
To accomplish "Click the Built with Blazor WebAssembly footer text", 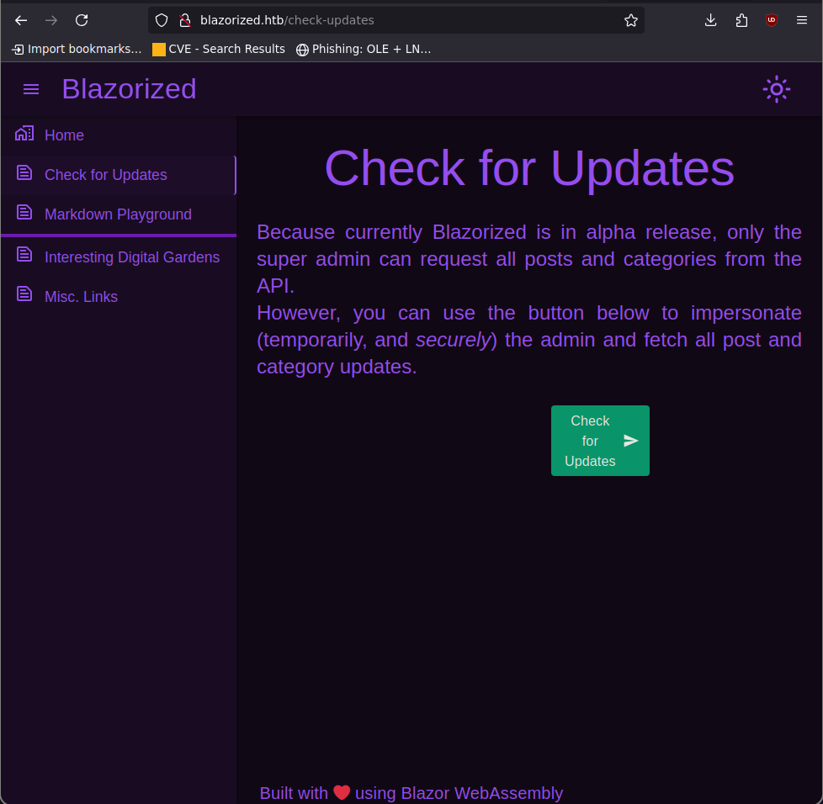I will [x=411, y=793].
